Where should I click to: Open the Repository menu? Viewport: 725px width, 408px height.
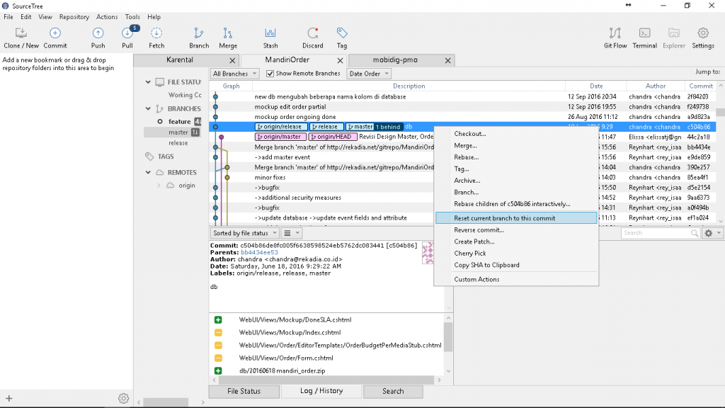point(74,17)
